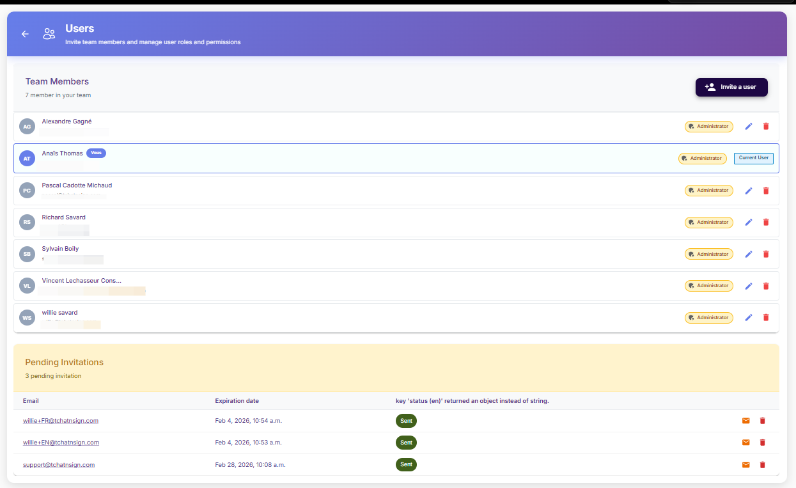The height and width of the screenshot is (488, 796).
Task: Delete the willie+FR@tchatnsign.com invitation
Action: pyautogui.click(x=762, y=421)
